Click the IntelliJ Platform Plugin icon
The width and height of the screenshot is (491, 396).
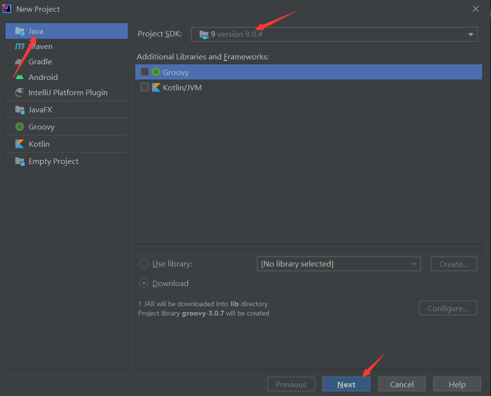(x=20, y=93)
